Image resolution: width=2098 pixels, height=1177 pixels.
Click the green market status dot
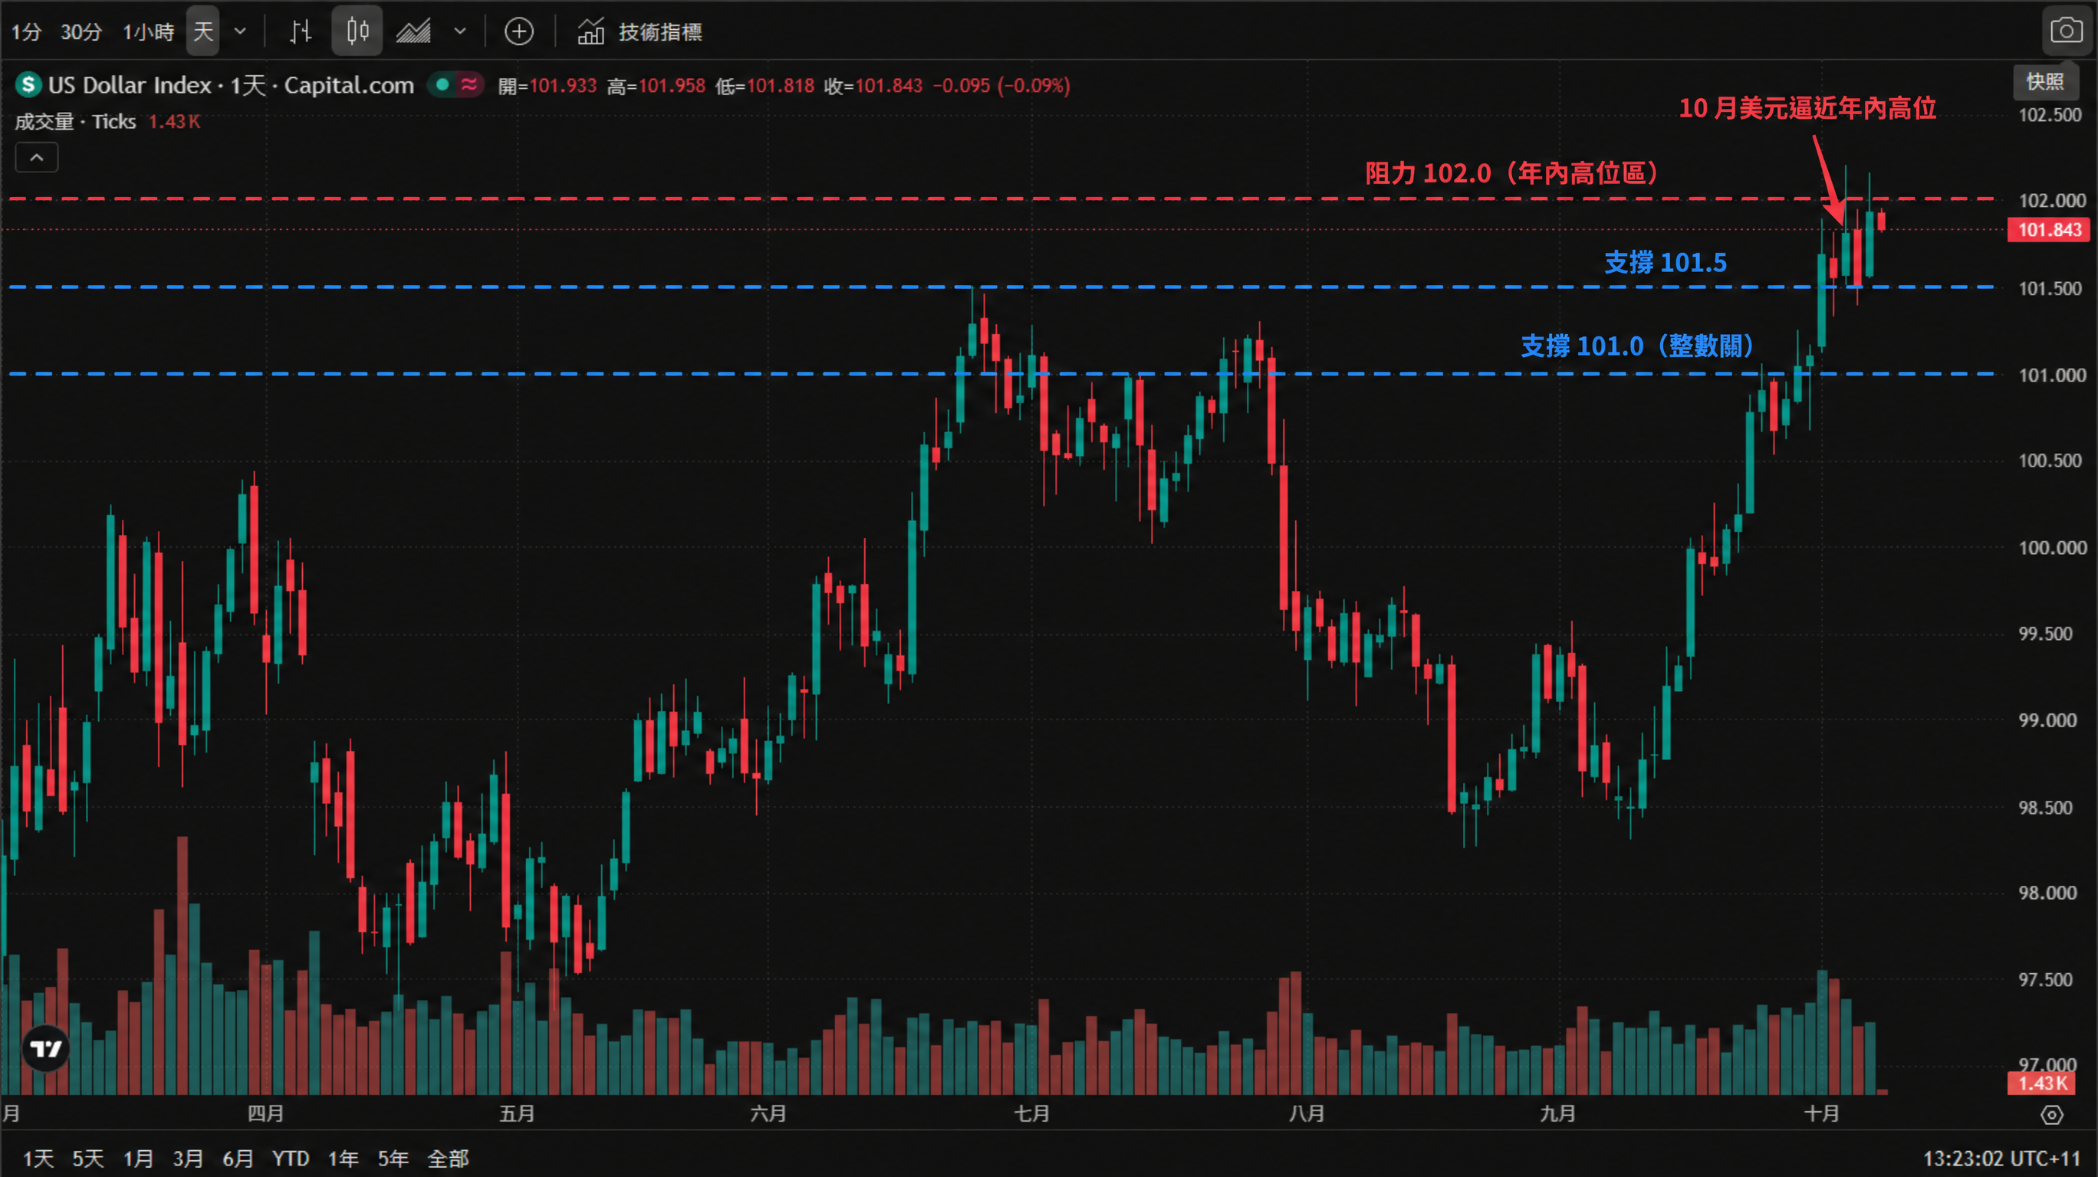pyautogui.click(x=442, y=84)
